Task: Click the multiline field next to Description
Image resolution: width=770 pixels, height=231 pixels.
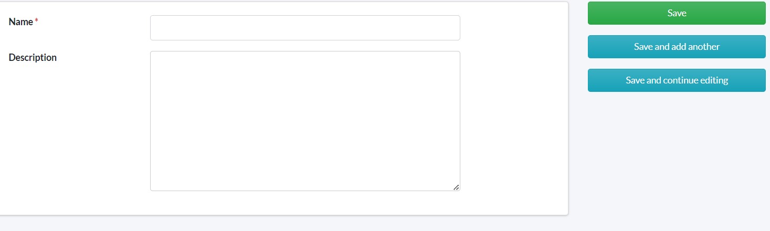Action: tap(305, 121)
